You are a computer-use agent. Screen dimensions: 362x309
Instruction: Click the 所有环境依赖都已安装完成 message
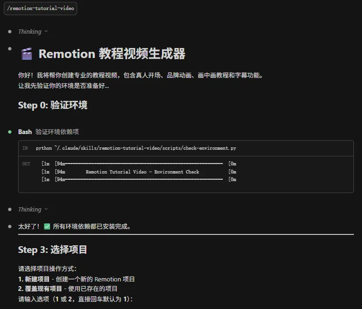91,226
